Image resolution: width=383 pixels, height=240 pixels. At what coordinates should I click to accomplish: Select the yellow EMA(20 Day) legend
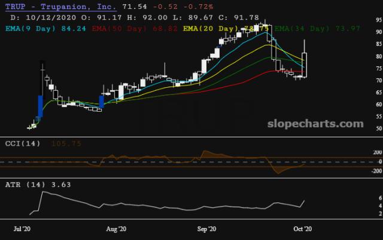pos(226,29)
